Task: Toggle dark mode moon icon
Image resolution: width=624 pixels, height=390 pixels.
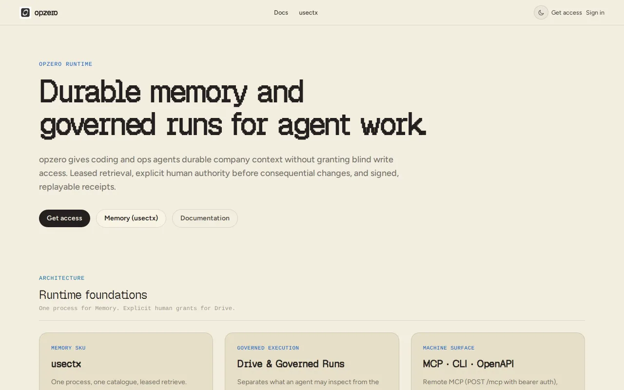Action: [x=541, y=13]
